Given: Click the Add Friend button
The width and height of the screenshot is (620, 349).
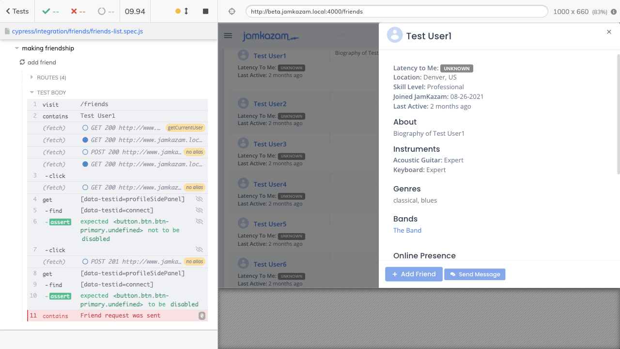Looking at the screenshot, I should pos(414,274).
